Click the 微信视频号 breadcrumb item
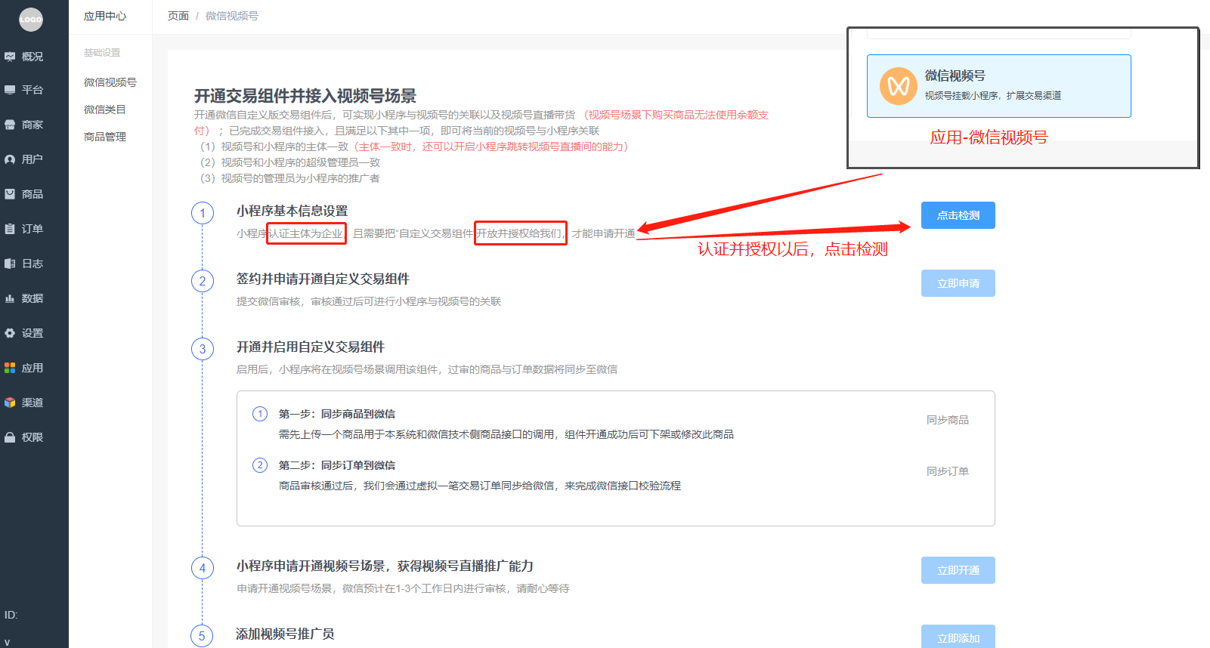This screenshot has height=648, width=1210. tap(232, 16)
